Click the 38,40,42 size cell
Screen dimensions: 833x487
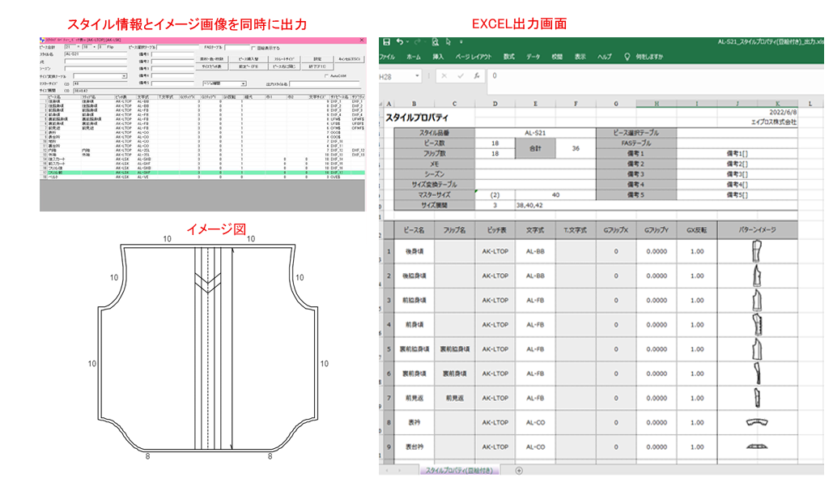(x=656, y=205)
